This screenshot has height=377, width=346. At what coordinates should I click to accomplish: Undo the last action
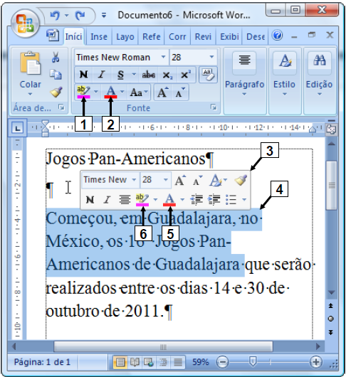[55, 16]
